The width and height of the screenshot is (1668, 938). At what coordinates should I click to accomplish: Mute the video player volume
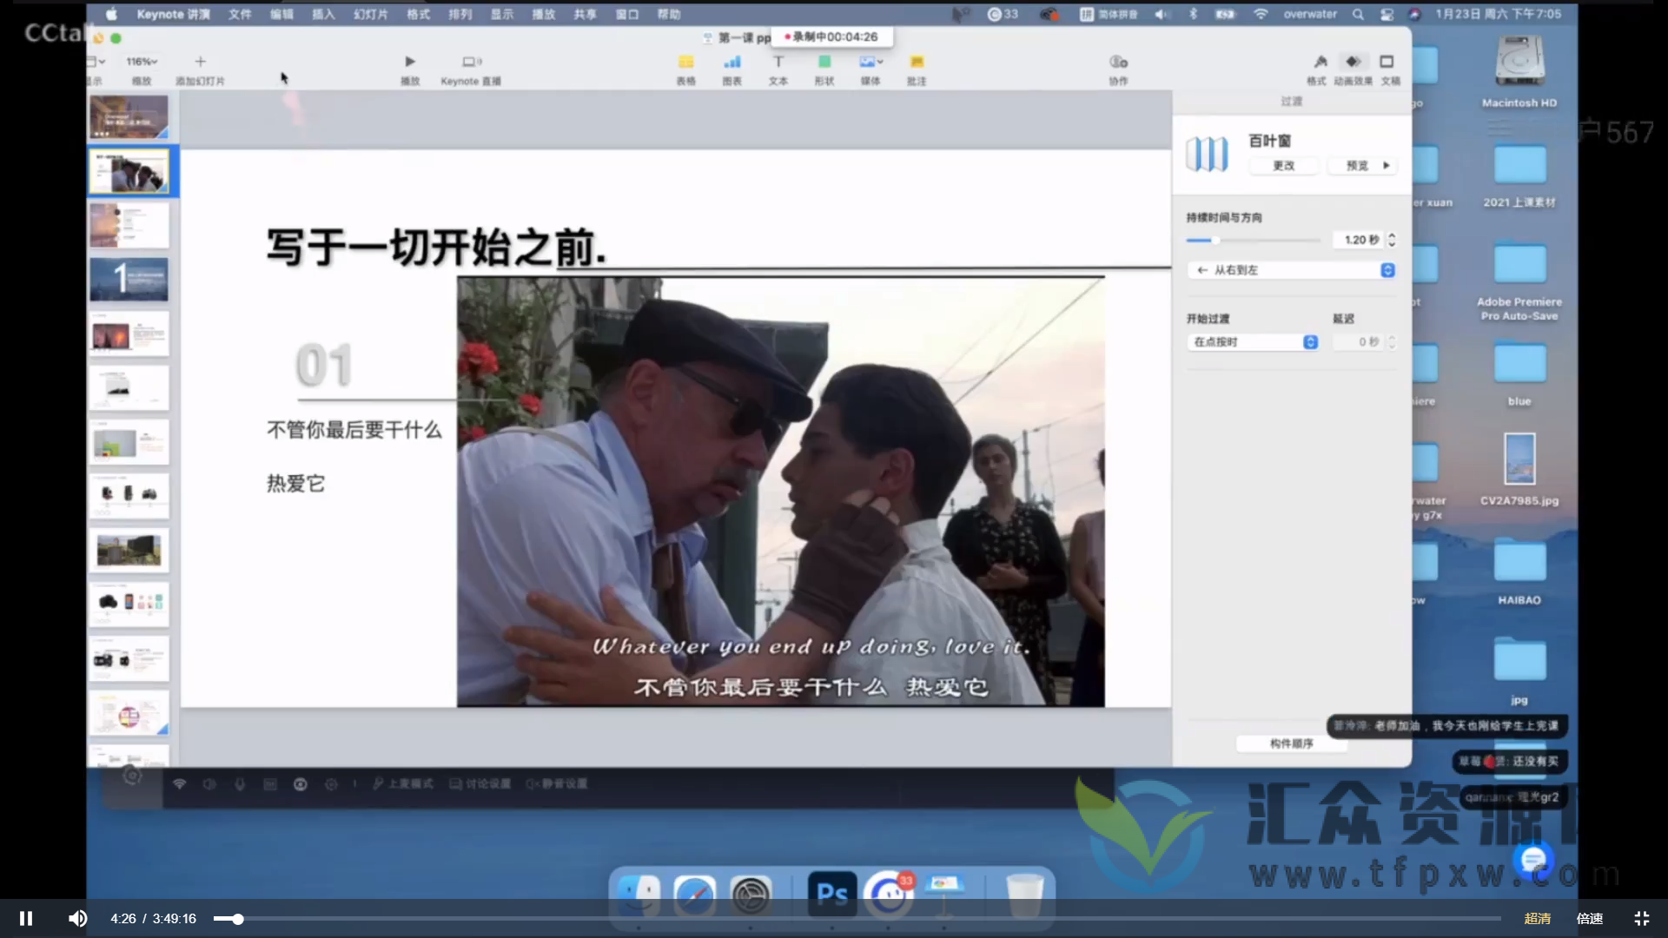[x=77, y=918]
